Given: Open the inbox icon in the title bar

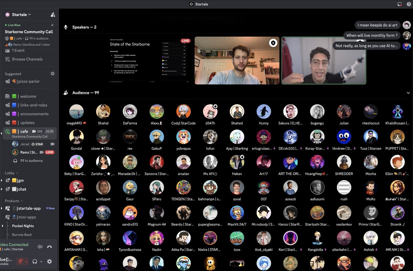Looking at the screenshot, I should point(400,4).
